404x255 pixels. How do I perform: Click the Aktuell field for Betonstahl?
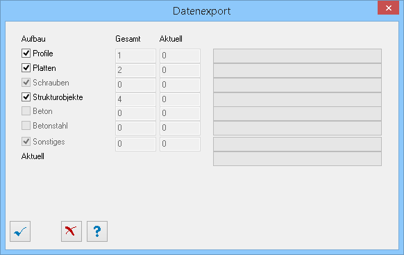tap(180, 128)
